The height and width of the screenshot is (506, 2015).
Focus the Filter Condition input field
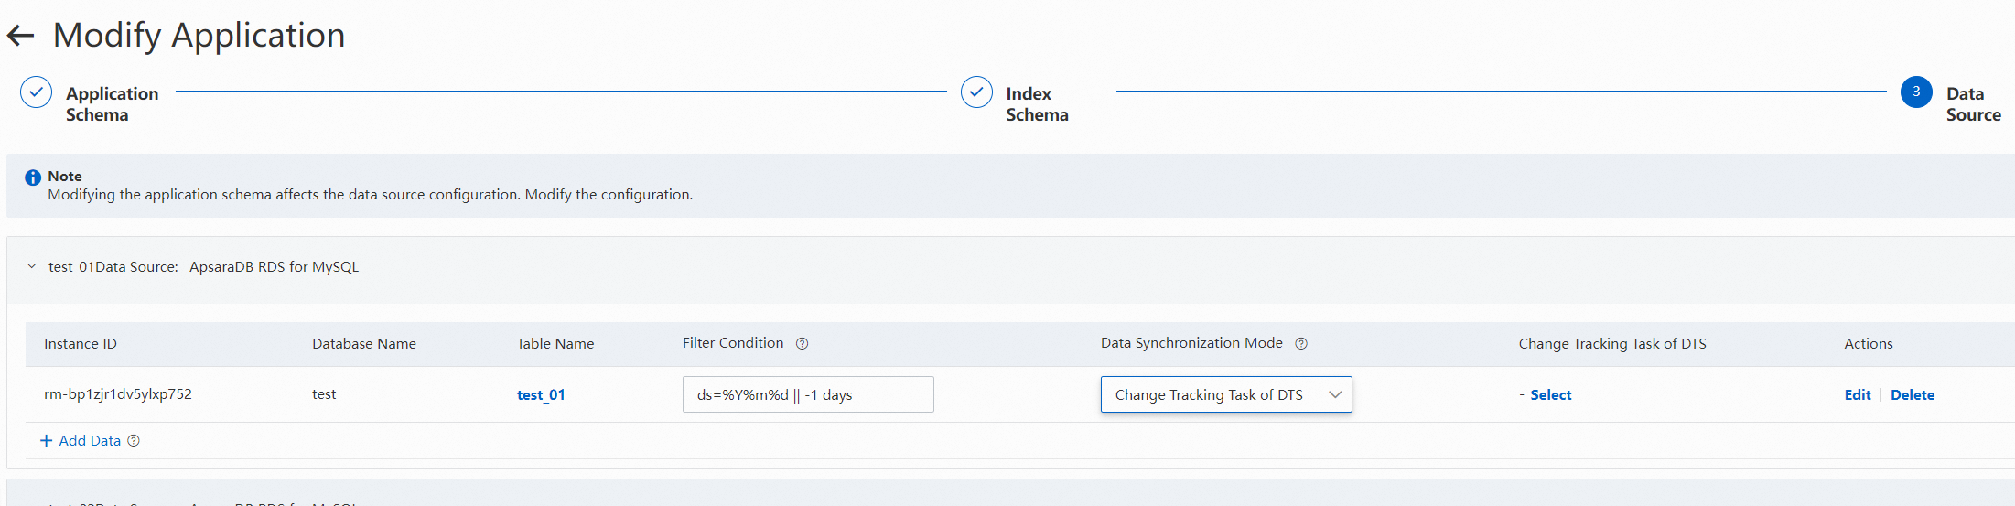pyautogui.click(x=807, y=395)
